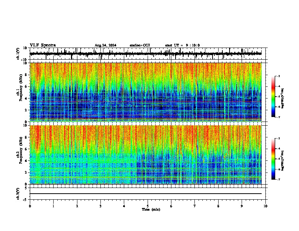Click the "station=OUJ" label
The height and width of the screenshot is (231, 299).
coord(140,45)
